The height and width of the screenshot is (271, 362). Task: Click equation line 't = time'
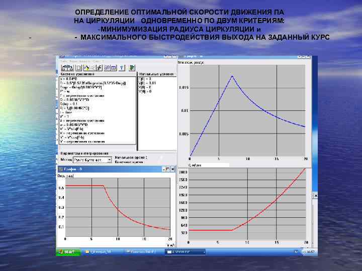(x=66, y=112)
